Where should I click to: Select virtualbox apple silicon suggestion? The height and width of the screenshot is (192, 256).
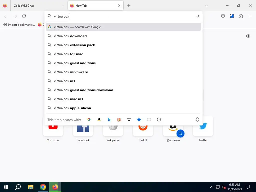123,108
